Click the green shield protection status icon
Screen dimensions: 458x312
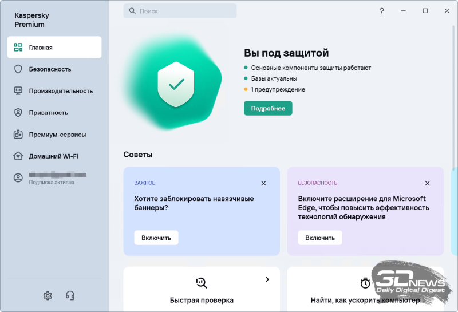click(176, 85)
